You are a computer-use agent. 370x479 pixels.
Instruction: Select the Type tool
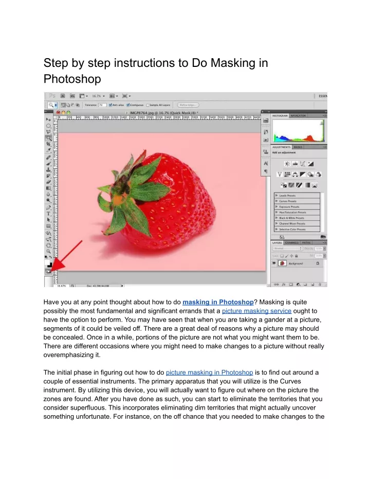coord(48,214)
